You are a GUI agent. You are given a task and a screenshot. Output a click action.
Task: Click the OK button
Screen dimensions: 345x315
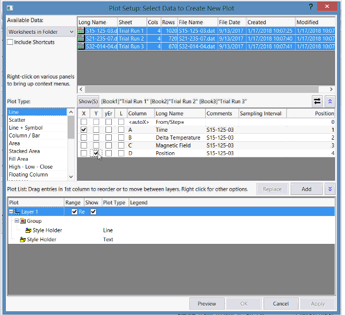click(244, 303)
